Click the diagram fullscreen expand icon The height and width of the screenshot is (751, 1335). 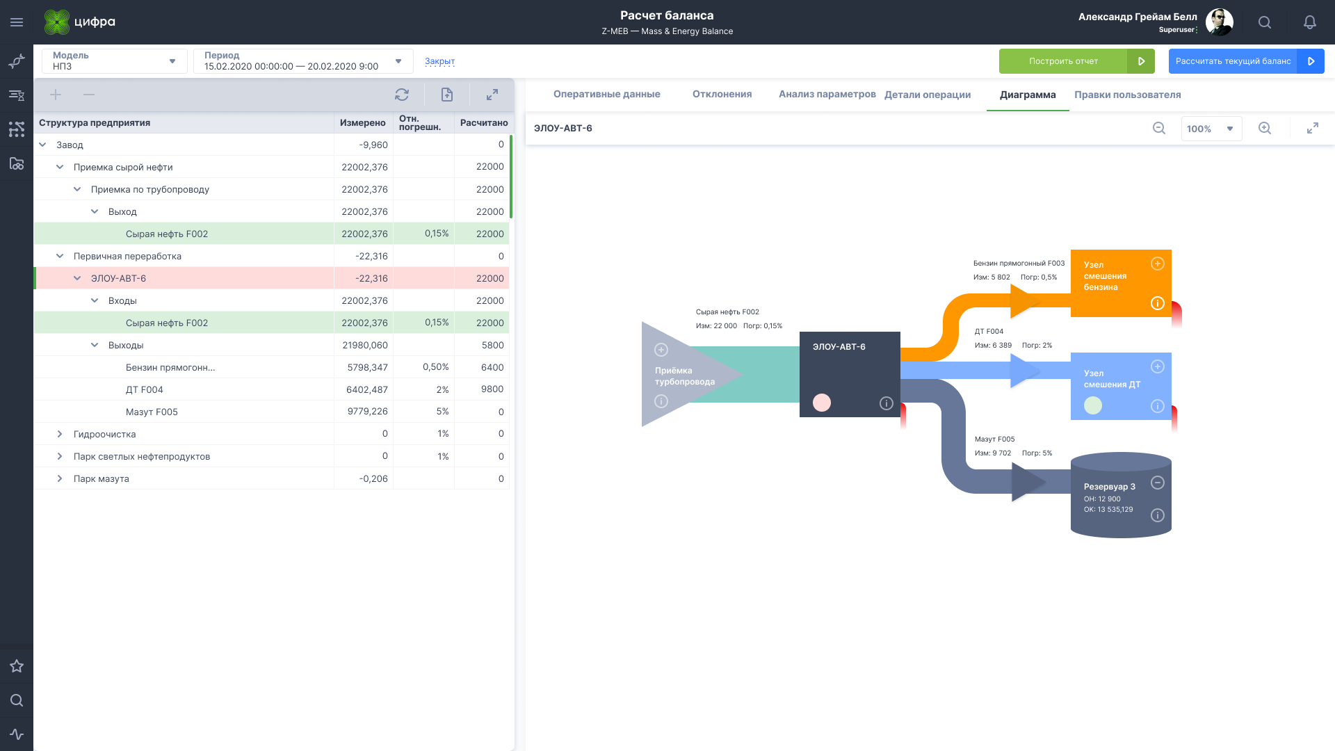click(1313, 129)
